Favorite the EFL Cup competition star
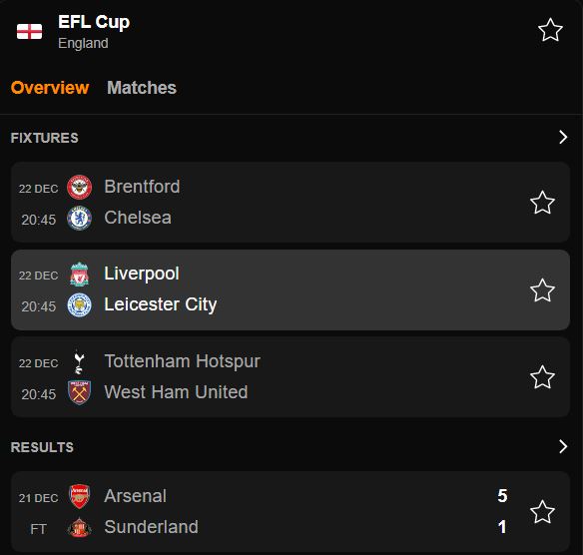The height and width of the screenshot is (555, 583). pos(550,30)
